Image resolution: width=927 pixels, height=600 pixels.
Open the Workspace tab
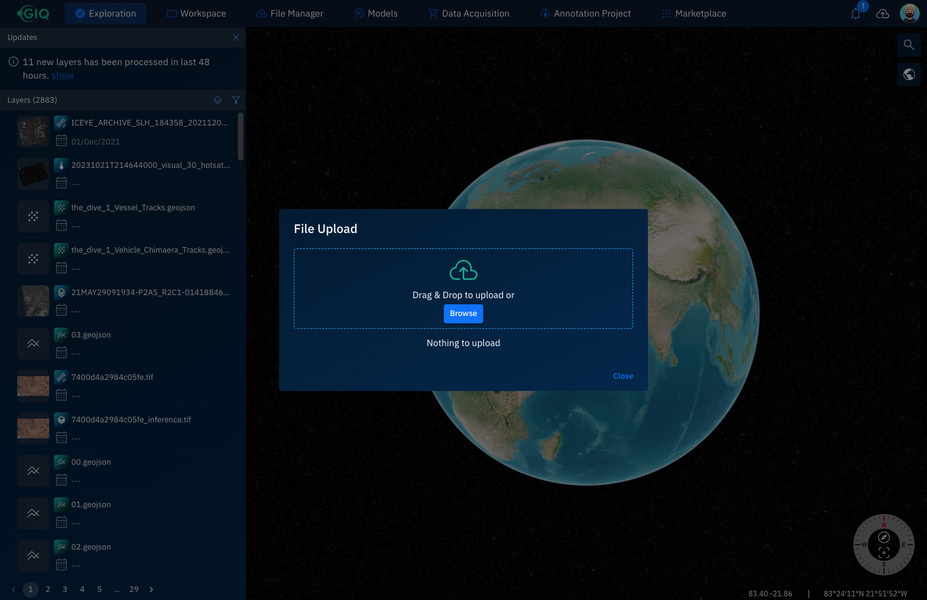(x=196, y=14)
